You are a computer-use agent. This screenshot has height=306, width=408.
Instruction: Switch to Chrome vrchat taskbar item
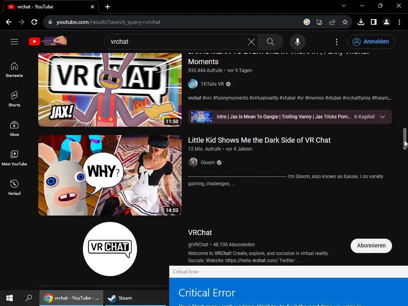(x=71, y=298)
